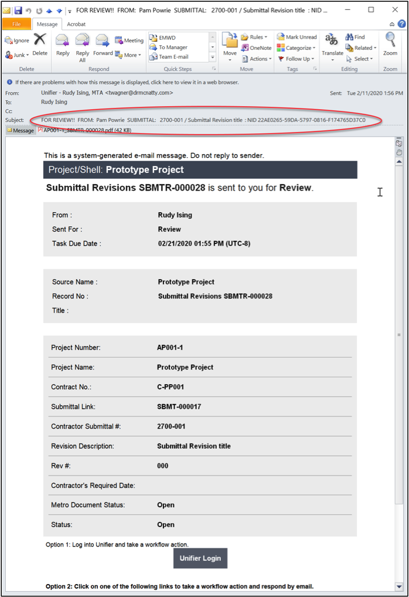Select the SBMT-000017 submittal link value

tap(179, 406)
